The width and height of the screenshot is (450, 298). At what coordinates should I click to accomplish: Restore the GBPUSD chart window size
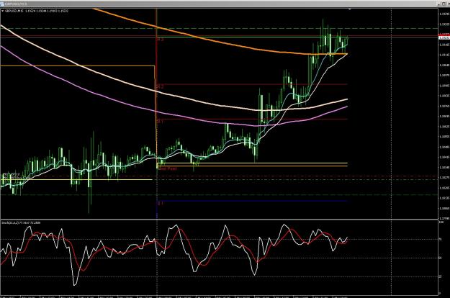pyautogui.click(x=444, y=4)
